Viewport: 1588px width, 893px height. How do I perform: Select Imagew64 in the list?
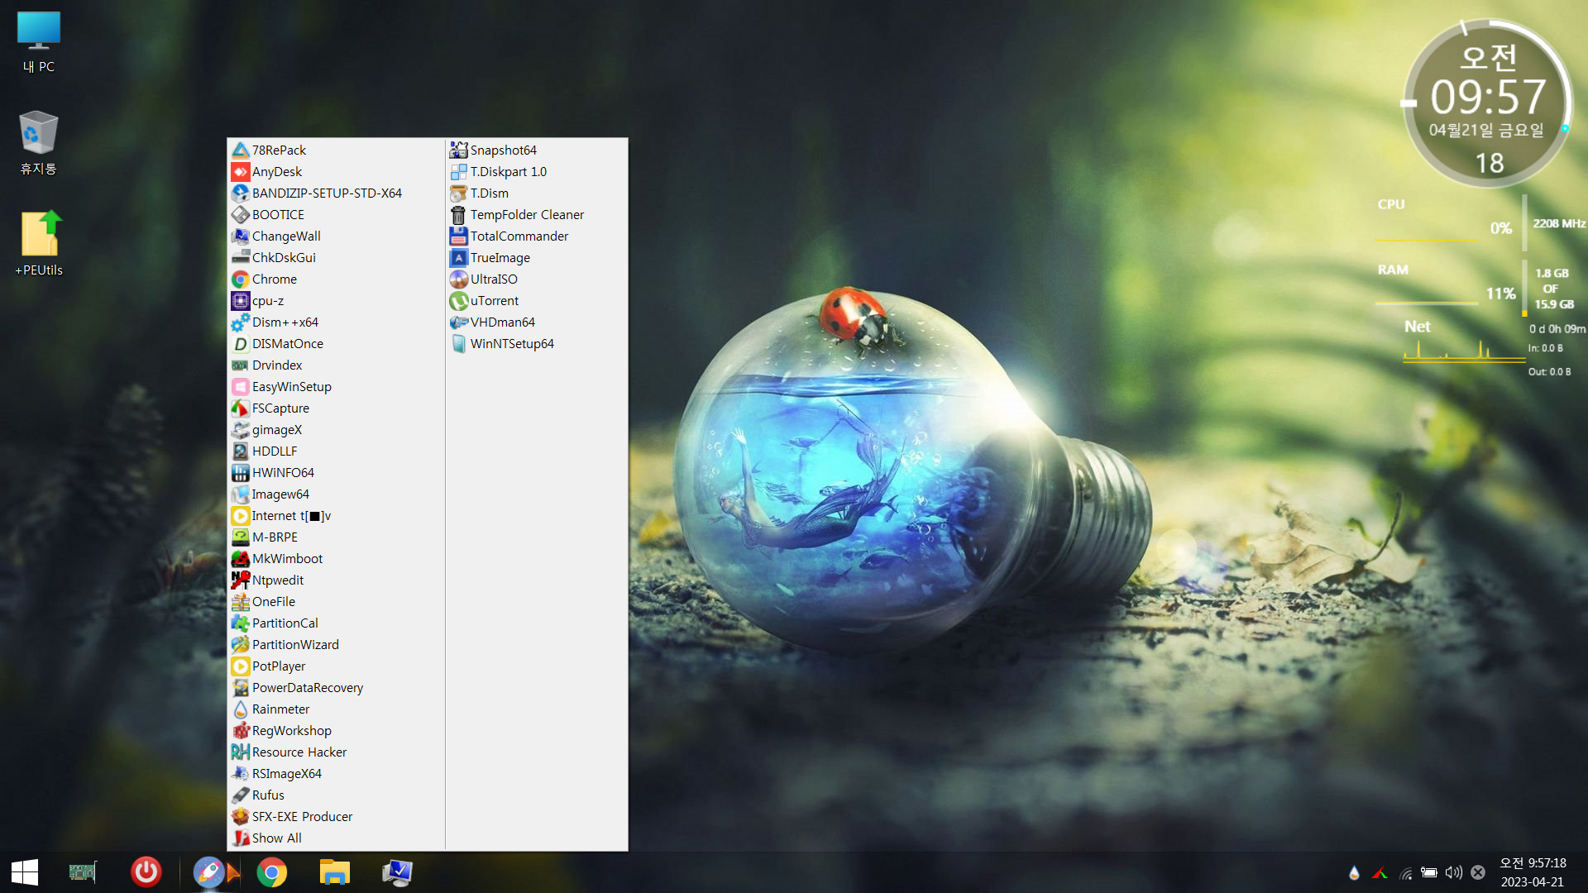coord(337,494)
